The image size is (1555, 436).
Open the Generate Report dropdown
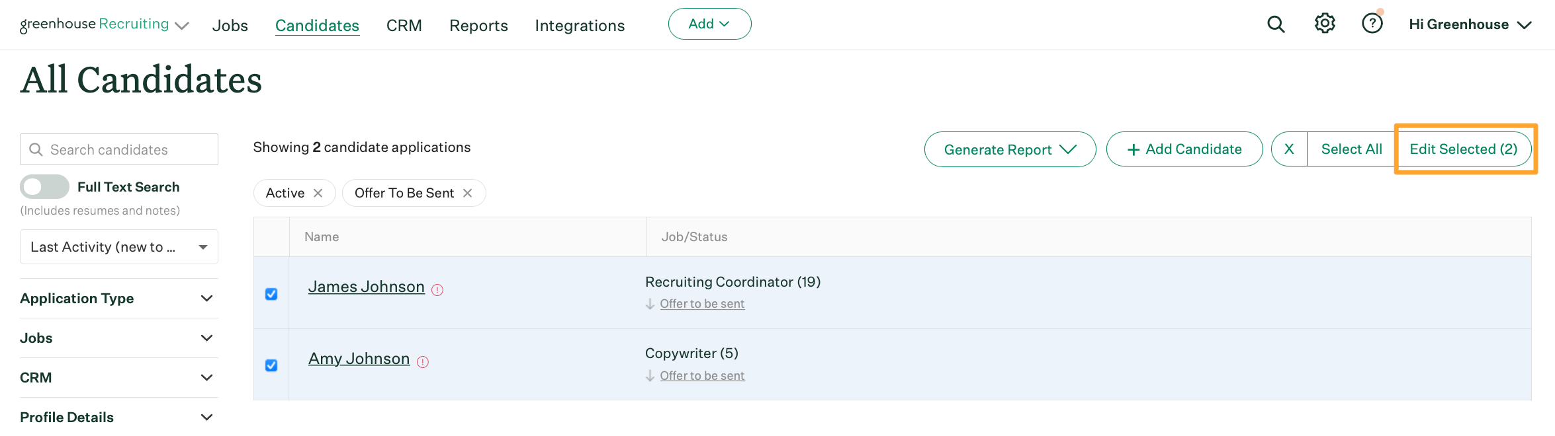click(x=1010, y=150)
